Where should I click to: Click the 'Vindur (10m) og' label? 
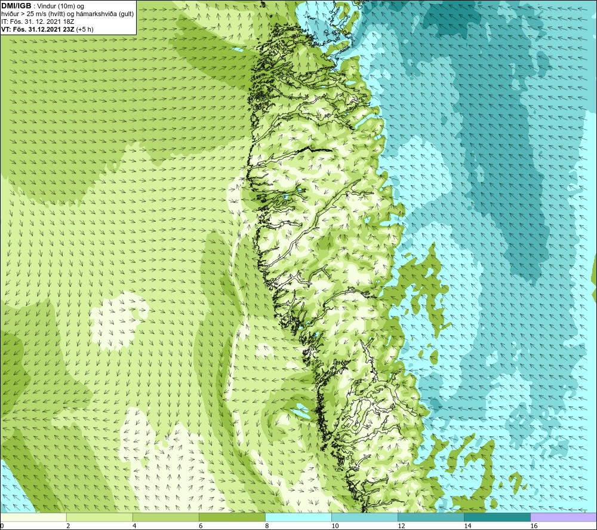click(61, 7)
